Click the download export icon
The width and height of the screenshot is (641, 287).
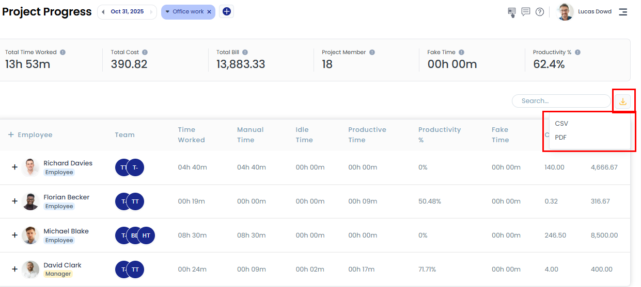622,102
